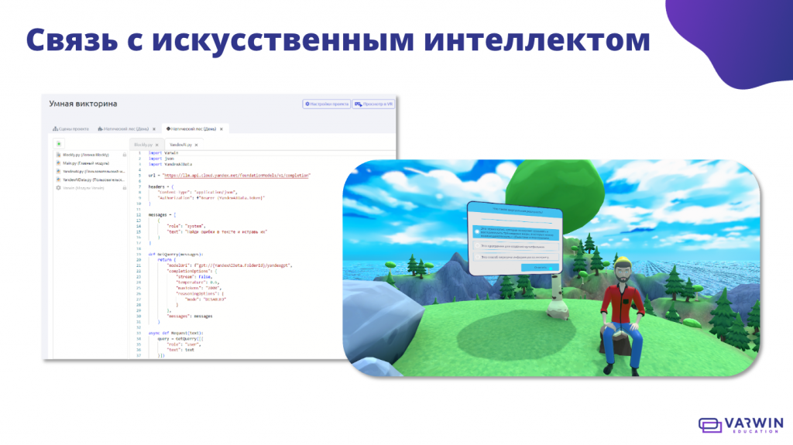
Task: Click code line import json
Action: click(161, 159)
